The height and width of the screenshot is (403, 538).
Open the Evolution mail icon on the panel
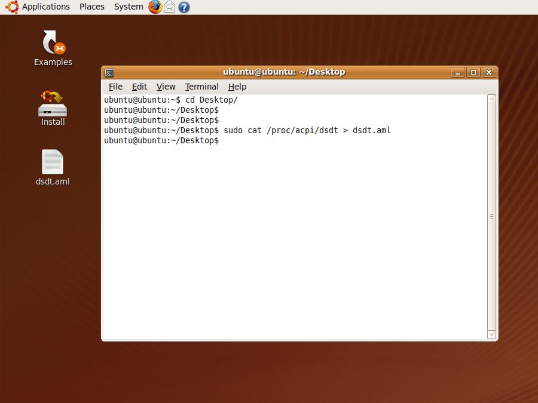pos(169,7)
